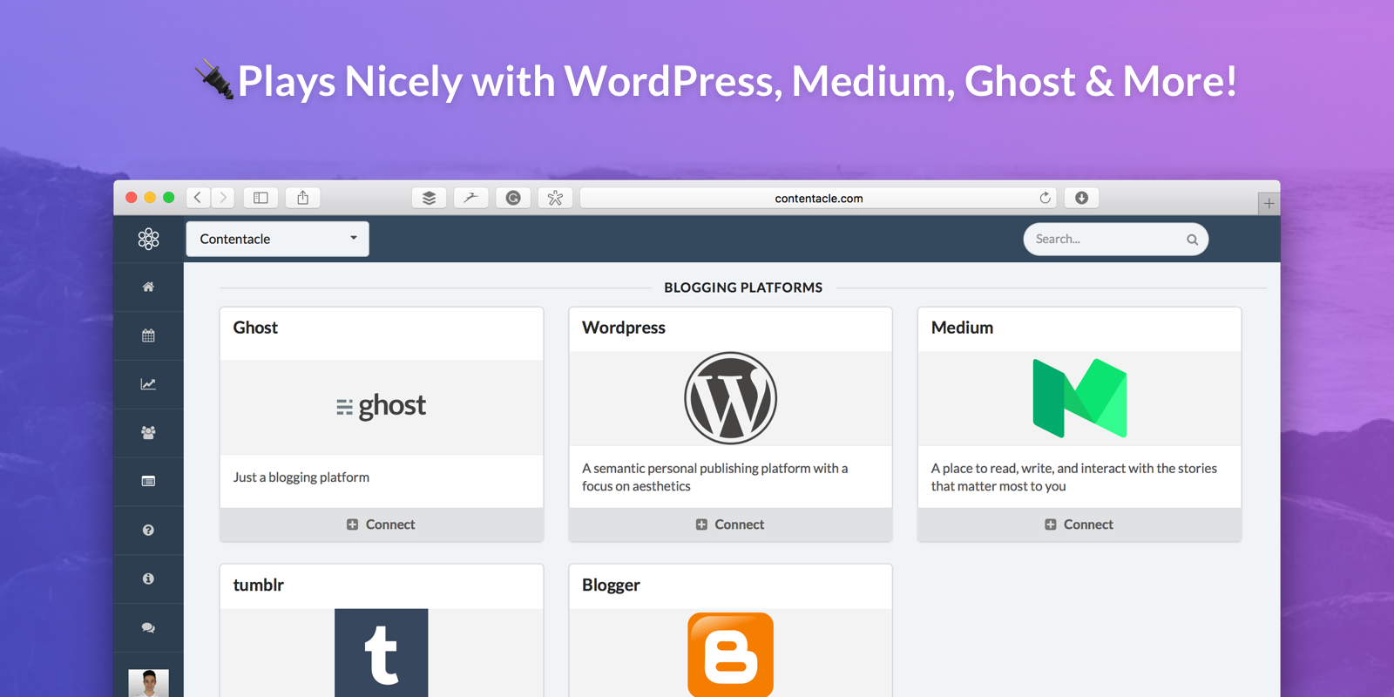Click the Wordpress W logo image
Image resolution: width=1394 pixels, height=697 pixels.
tap(730, 398)
